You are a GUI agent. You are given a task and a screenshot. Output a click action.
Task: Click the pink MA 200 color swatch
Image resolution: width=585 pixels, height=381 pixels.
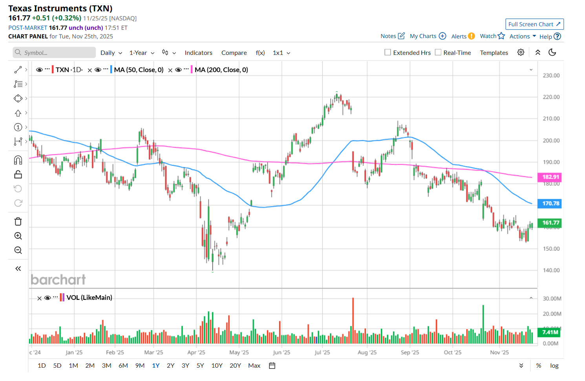click(191, 70)
